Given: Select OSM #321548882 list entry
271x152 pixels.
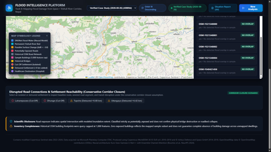Looking at the screenshot, I should coord(227,48).
